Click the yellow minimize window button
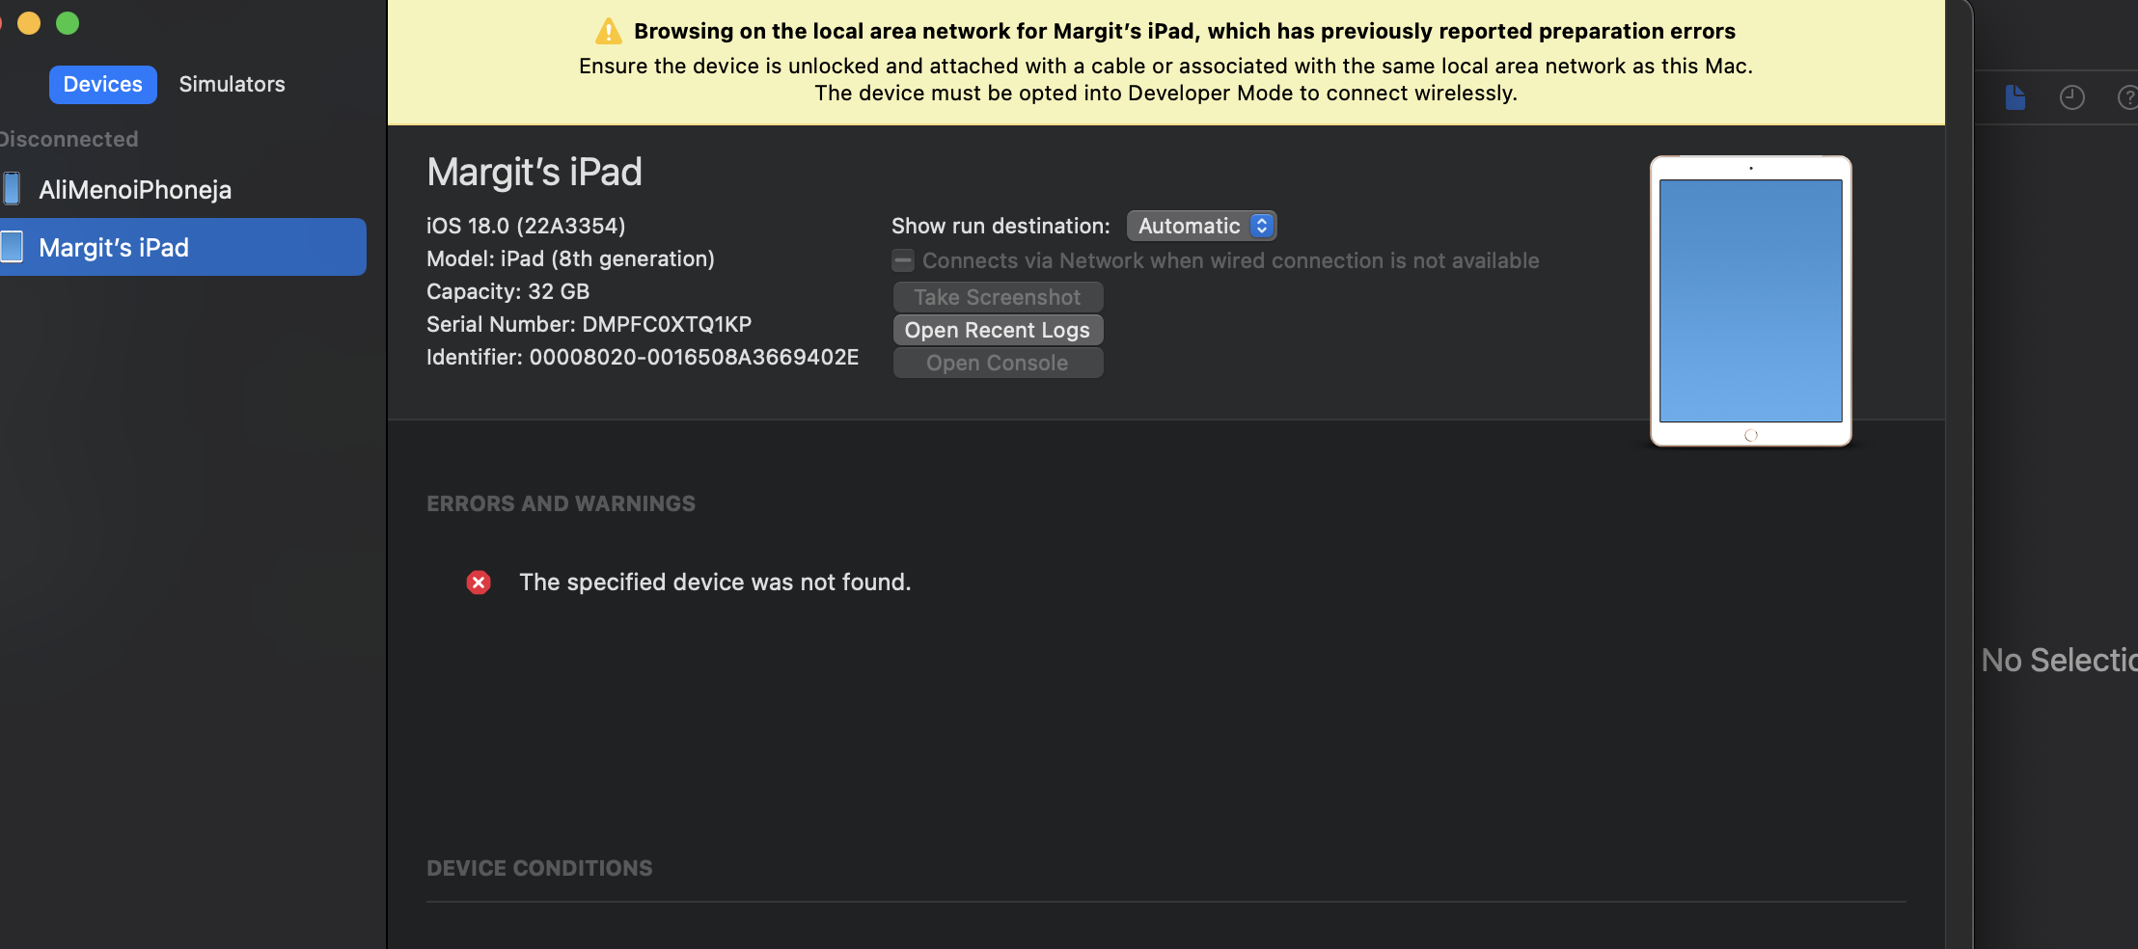This screenshot has width=2138, height=949. [x=29, y=23]
